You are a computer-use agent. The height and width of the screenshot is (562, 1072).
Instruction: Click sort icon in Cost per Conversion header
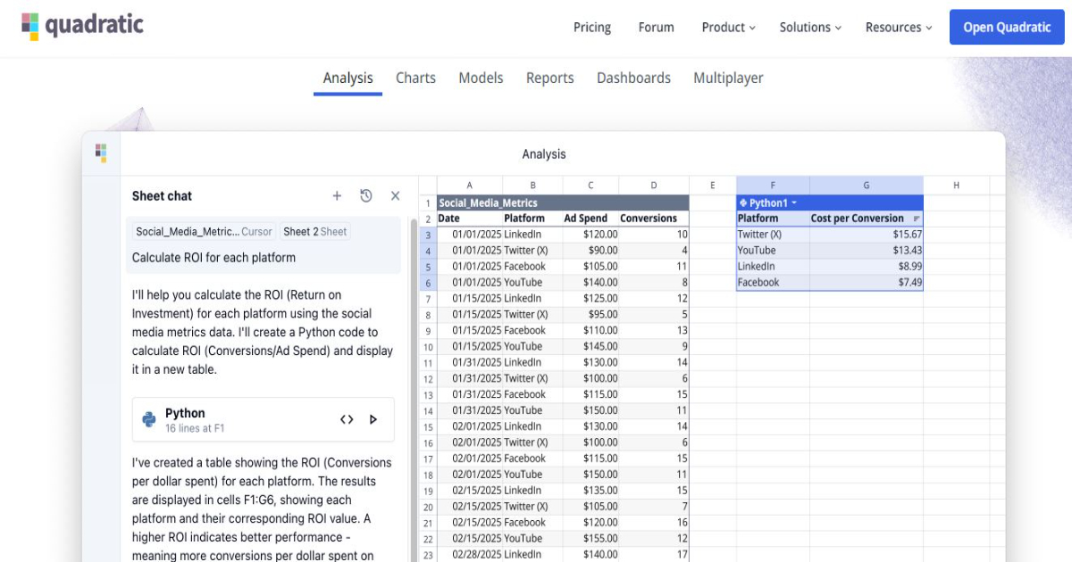[917, 219]
